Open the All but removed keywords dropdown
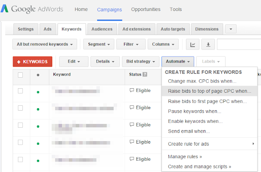 point(44,44)
